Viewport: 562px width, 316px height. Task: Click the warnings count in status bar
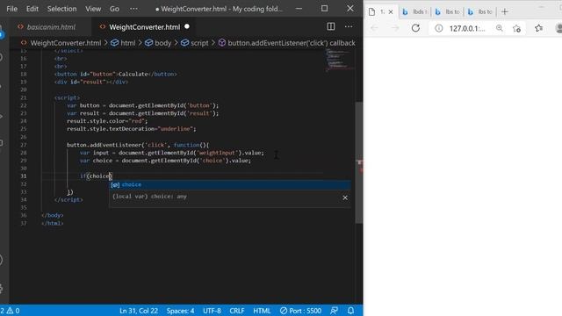(13, 311)
